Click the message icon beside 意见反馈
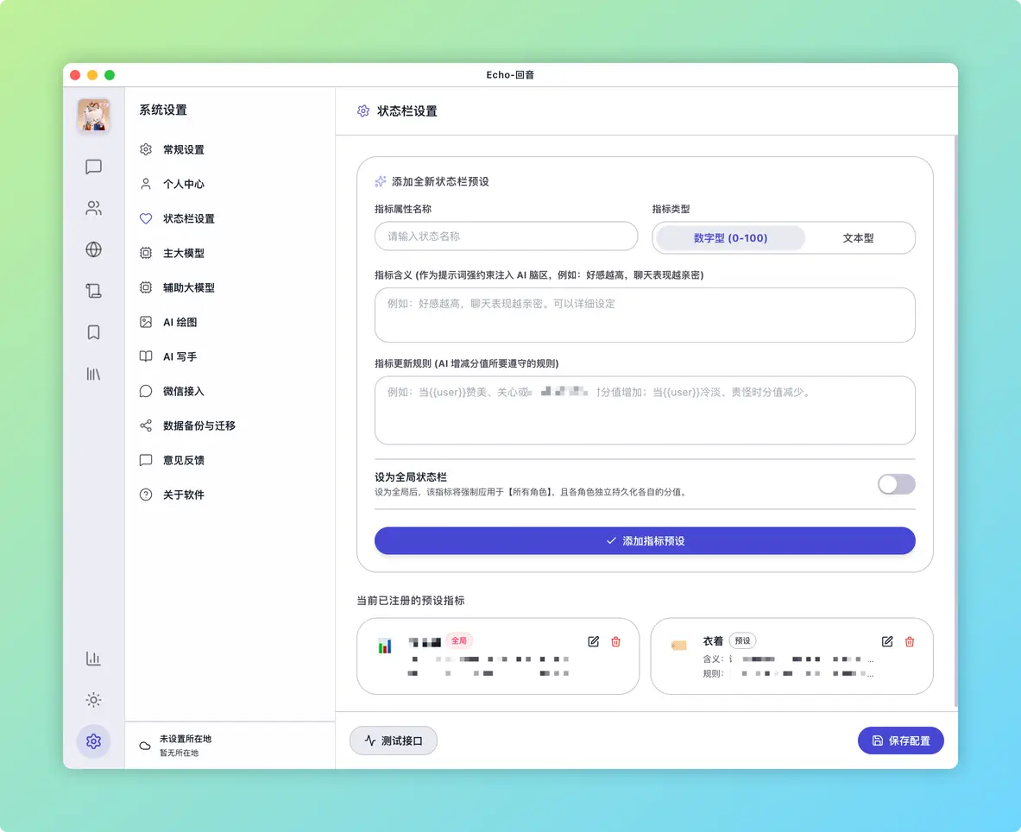1021x832 pixels. 146,460
